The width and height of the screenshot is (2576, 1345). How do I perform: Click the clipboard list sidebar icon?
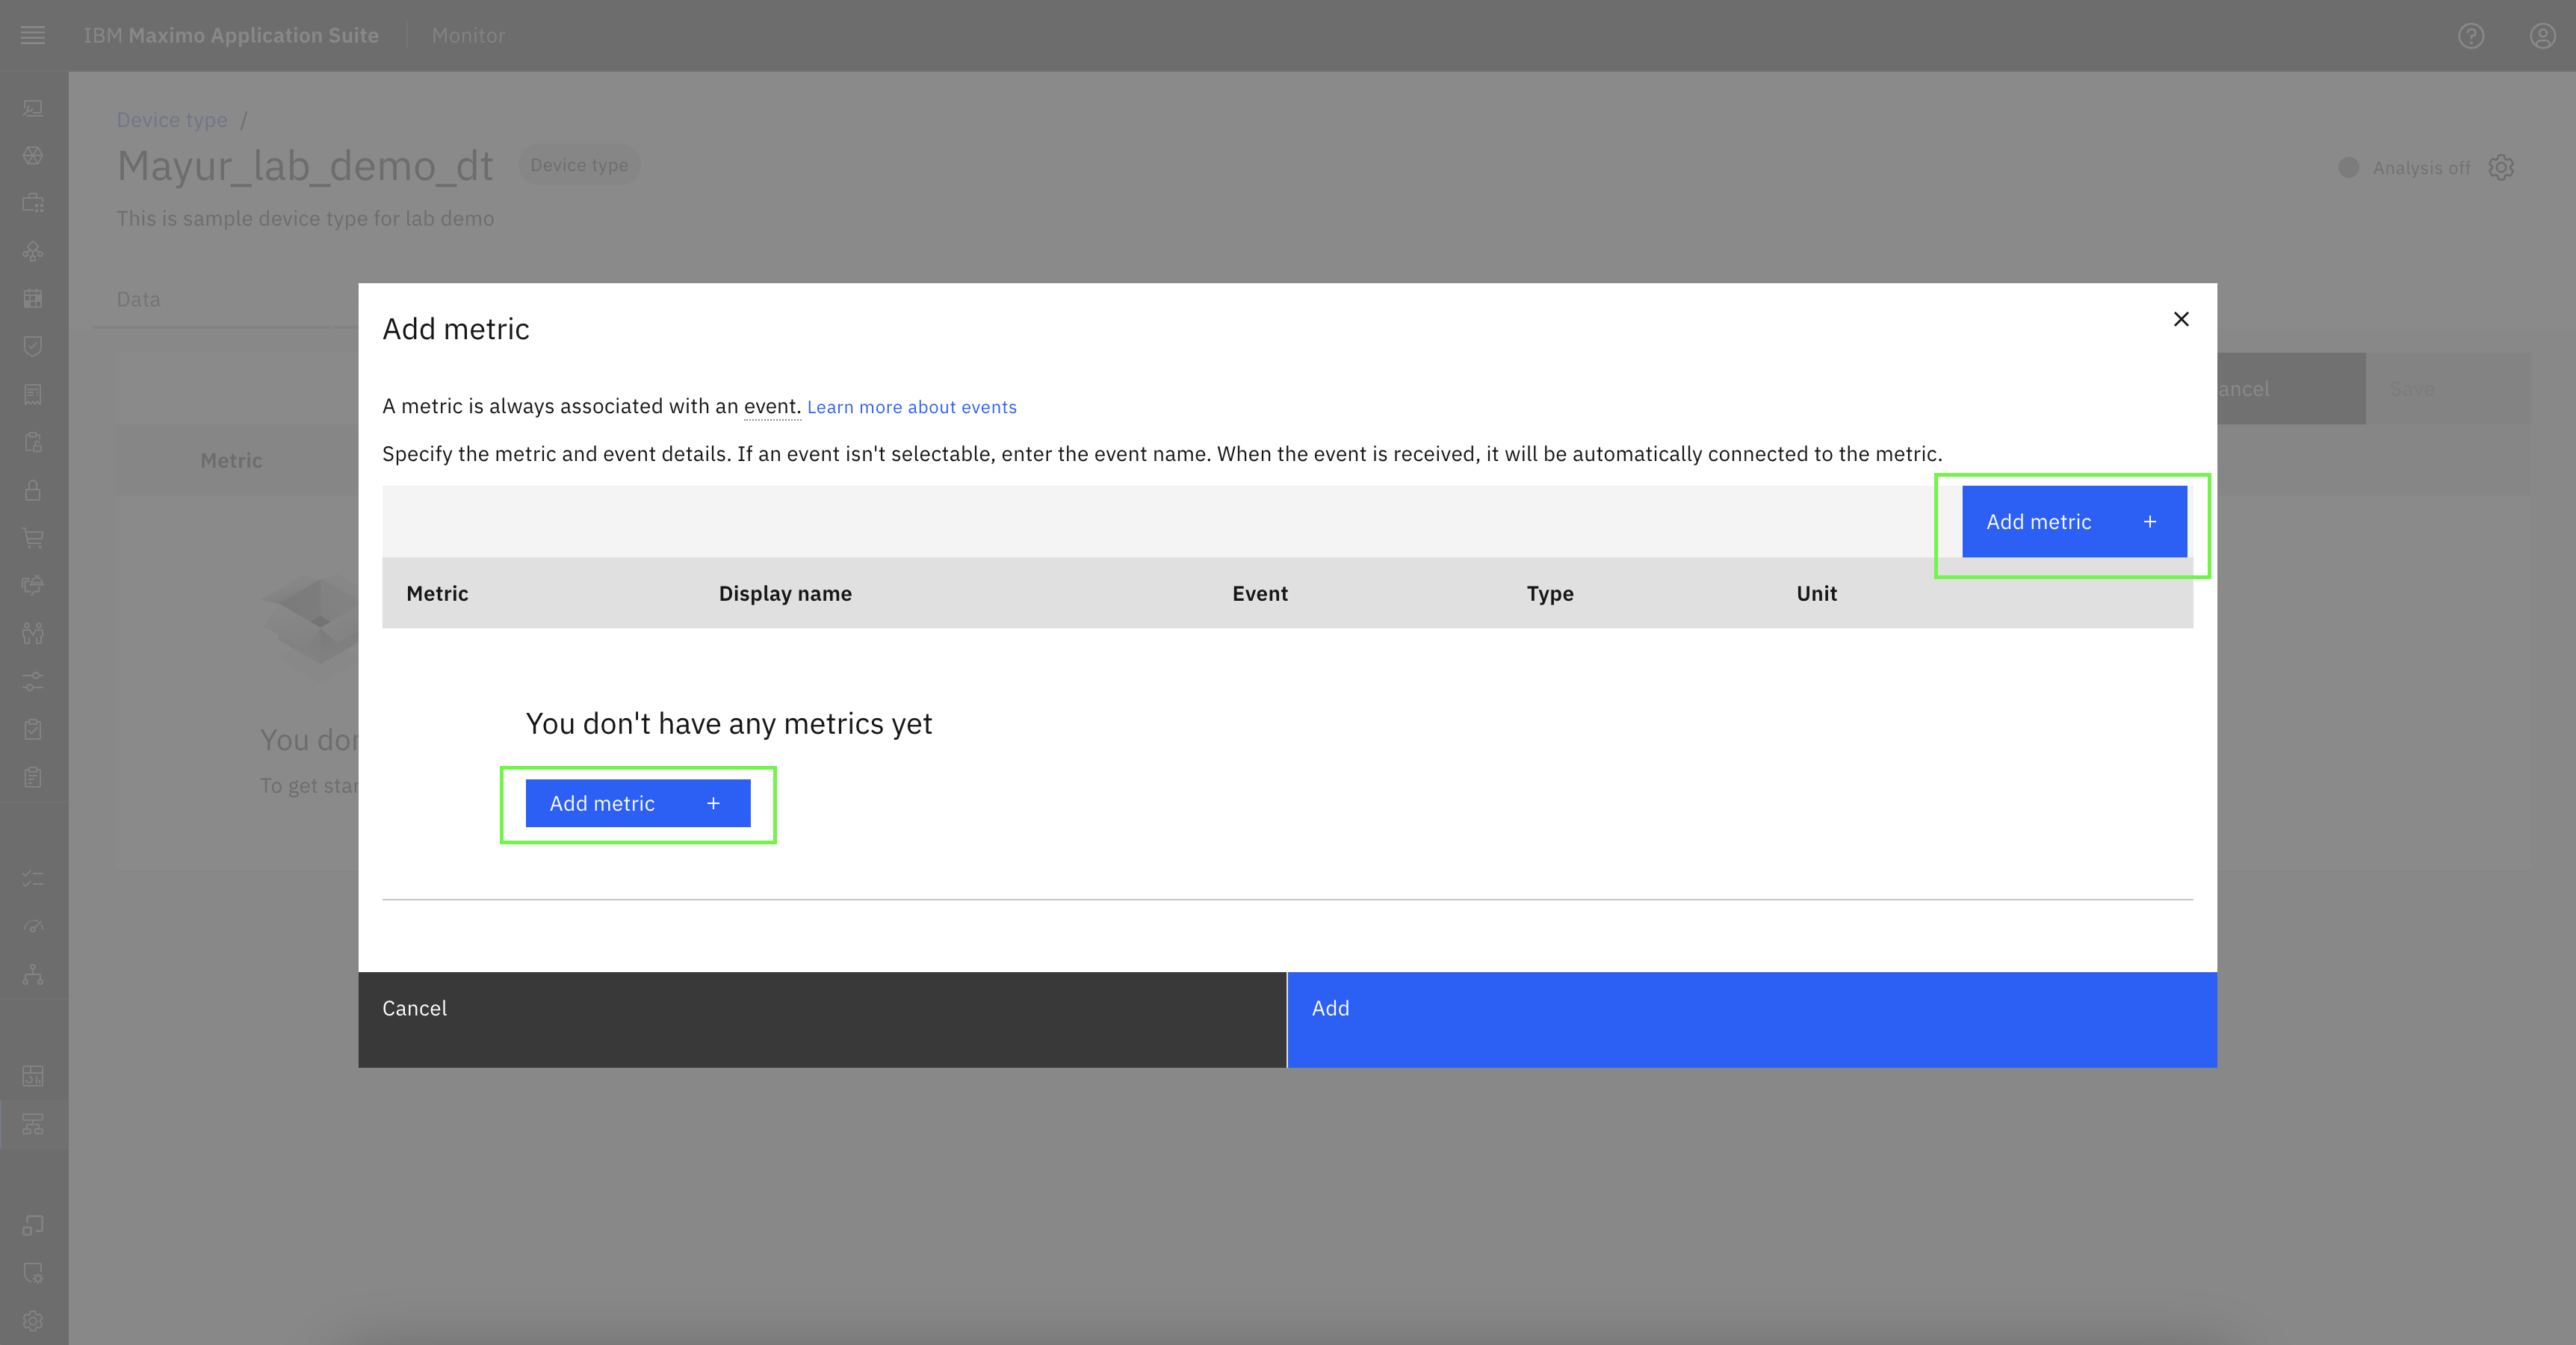coord(33,777)
